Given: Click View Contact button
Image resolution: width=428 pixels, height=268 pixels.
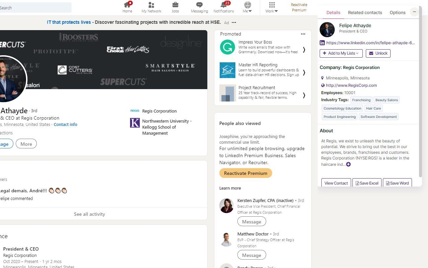Looking at the screenshot, I should click(x=336, y=183).
